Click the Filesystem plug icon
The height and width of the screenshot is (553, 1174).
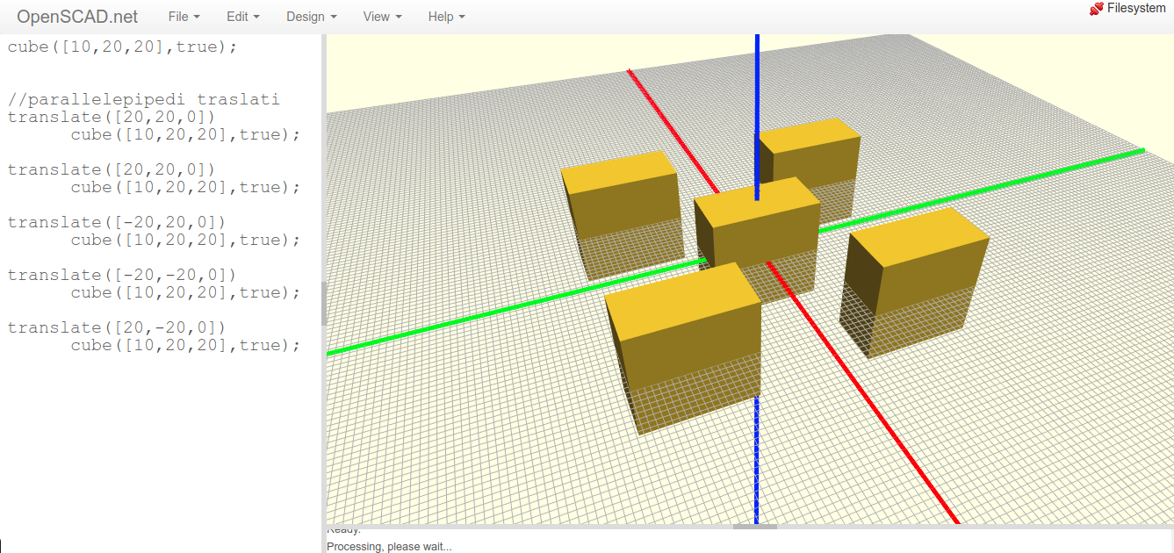point(1097,8)
